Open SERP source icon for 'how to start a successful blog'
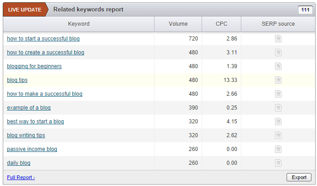Screen dimensions: 317x186 (x=278, y=39)
